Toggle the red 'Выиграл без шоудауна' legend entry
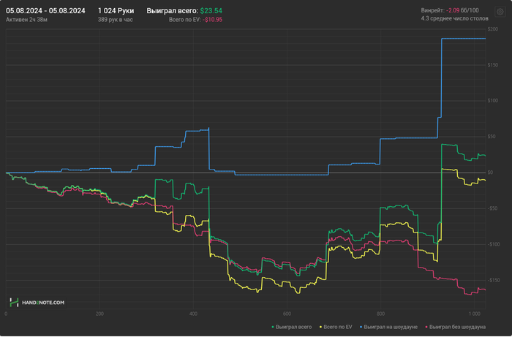Image resolution: width=512 pixels, height=337 pixels. (455, 327)
